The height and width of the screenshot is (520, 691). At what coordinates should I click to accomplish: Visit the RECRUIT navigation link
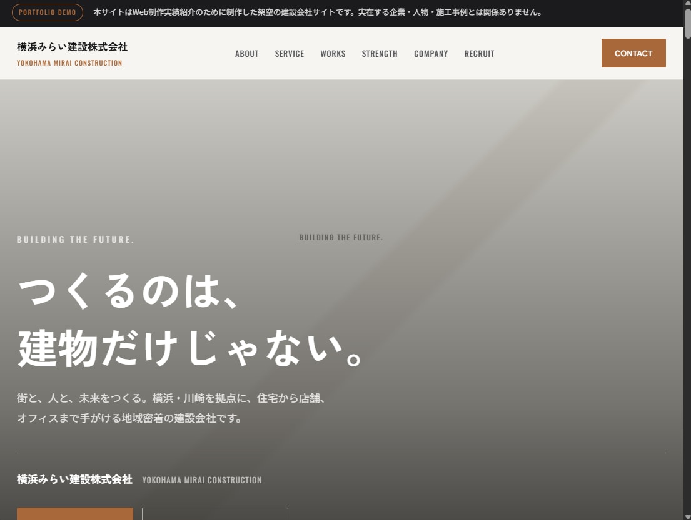[x=479, y=54]
